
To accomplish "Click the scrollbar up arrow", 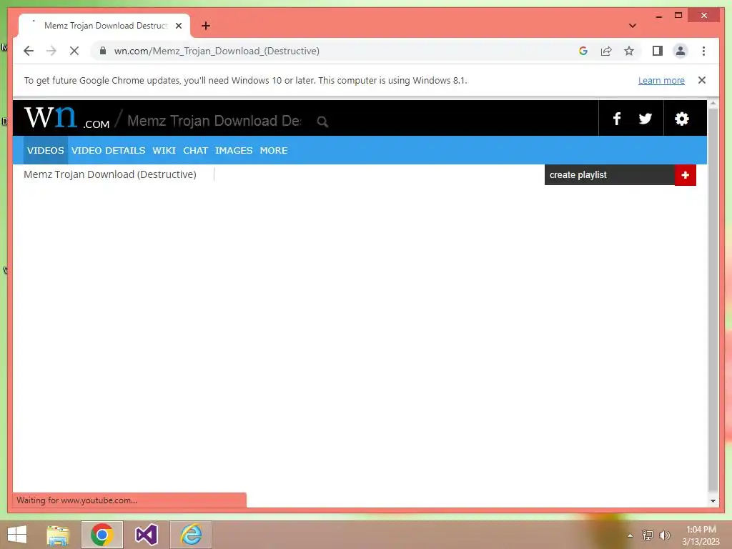I will [713, 103].
